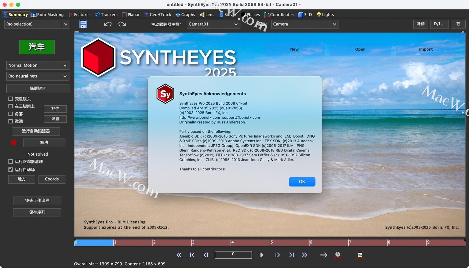469x268 pixels.
Task: Click the Sy logo in the acknowledgements dialog
Action: 165,94
